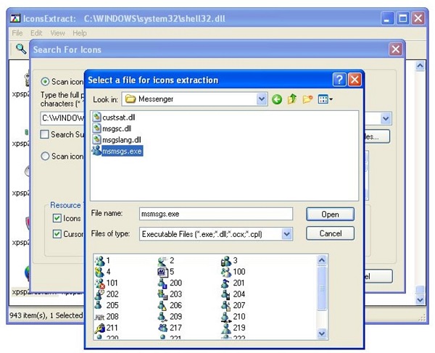Image resolution: width=435 pixels, height=353 pixels.
Task: Pick icon 211 from the preview list
Action: [x=107, y=328]
